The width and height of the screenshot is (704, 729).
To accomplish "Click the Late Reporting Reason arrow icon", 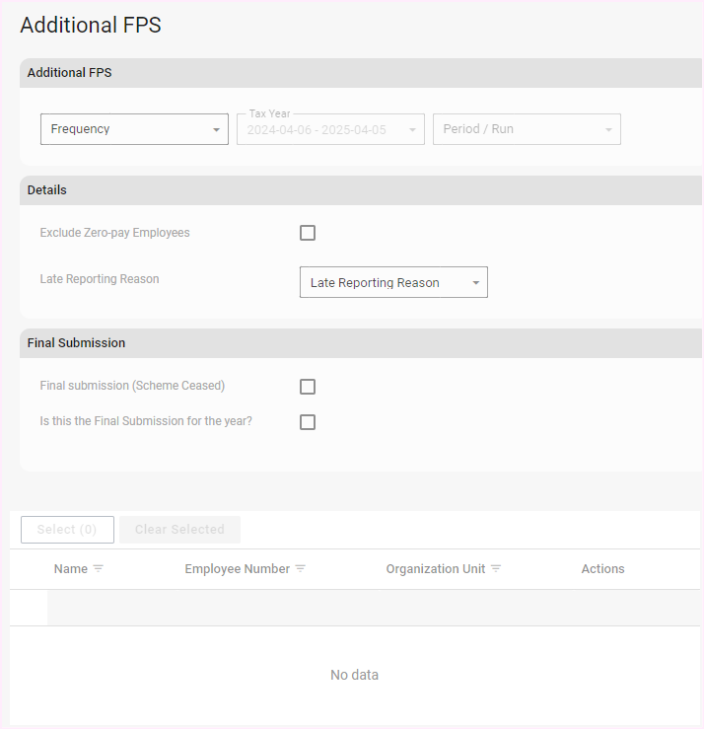I will pyautogui.click(x=475, y=283).
